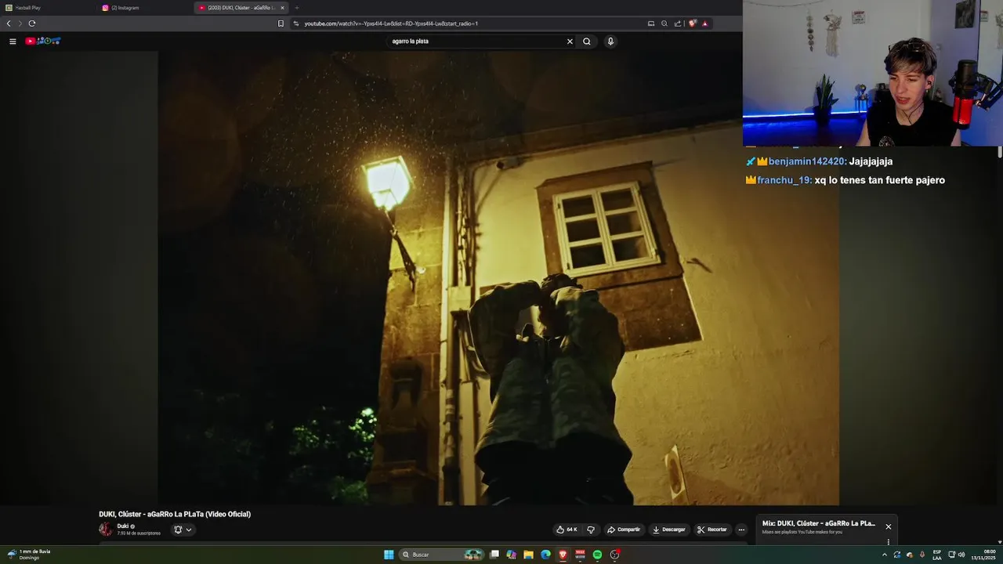1003x564 pixels.
Task: Open Mix playlist options menu
Action: click(888, 541)
